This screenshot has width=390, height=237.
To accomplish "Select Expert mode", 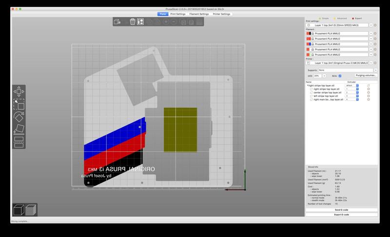I will click(x=357, y=19).
